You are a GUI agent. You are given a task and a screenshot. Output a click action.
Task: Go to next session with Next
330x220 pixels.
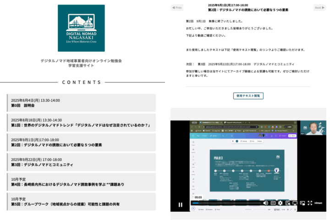(319, 8)
